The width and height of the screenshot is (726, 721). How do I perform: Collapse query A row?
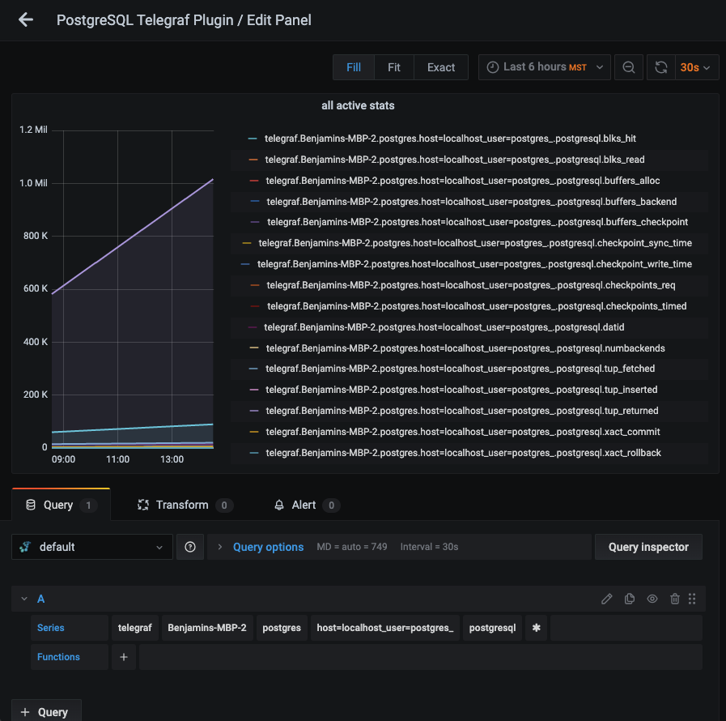coord(24,599)
